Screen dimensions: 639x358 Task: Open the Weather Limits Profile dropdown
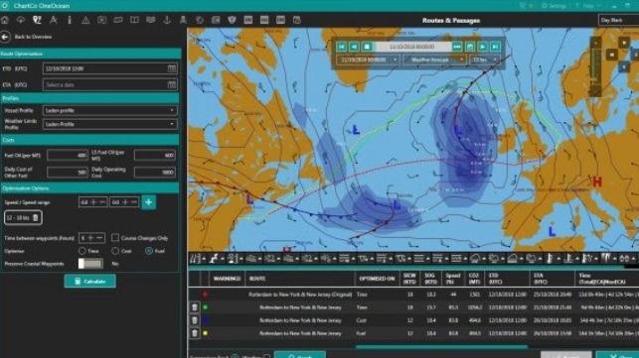(110, 124)
